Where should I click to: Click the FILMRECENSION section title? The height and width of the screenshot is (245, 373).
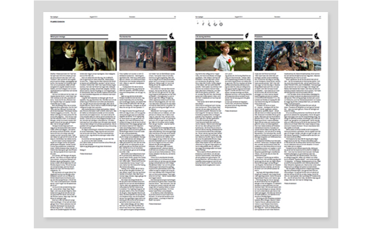point(58,21)
